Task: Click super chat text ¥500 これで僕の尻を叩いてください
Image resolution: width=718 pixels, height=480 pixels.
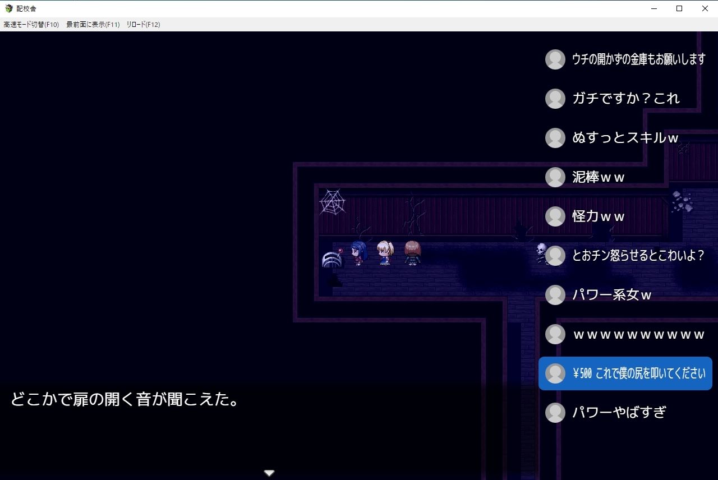Action: (639, 373)
